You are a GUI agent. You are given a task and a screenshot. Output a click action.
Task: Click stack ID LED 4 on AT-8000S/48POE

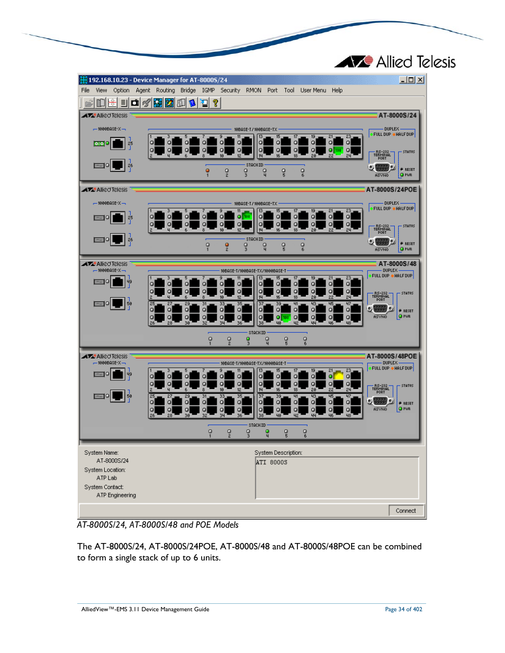(x=267, y=431)
